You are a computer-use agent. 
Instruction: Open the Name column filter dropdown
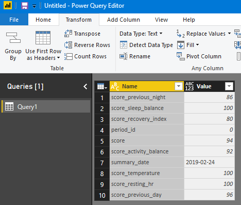[x=179, y=86]
